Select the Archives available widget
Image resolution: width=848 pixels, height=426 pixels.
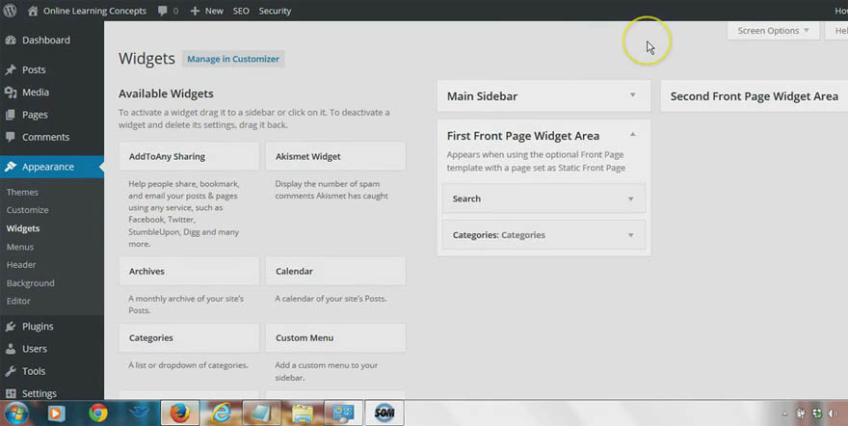point(189,271)
